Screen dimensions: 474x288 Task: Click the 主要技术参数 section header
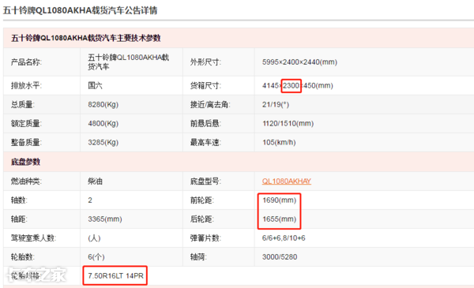coord(86,38)
